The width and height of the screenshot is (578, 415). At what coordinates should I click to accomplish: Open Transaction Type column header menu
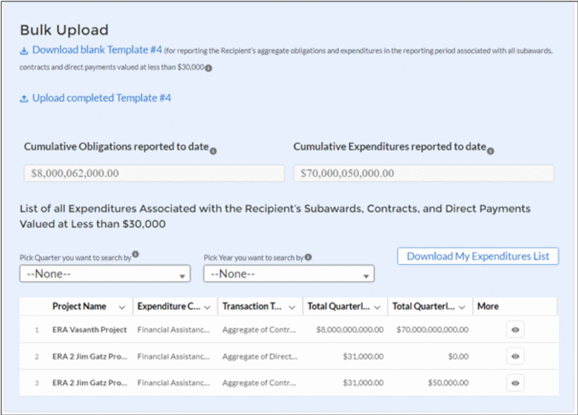pyautogui.click(x=292, y=307)
